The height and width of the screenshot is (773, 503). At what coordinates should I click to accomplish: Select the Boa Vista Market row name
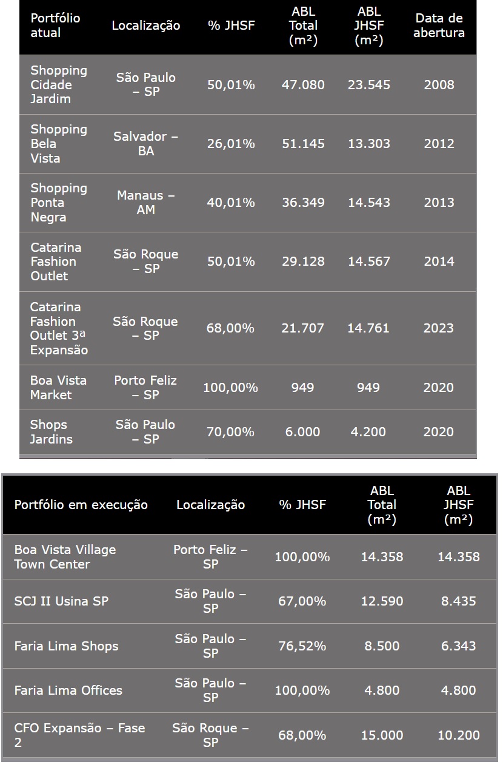pyautogui.click(x=59, y=388)
